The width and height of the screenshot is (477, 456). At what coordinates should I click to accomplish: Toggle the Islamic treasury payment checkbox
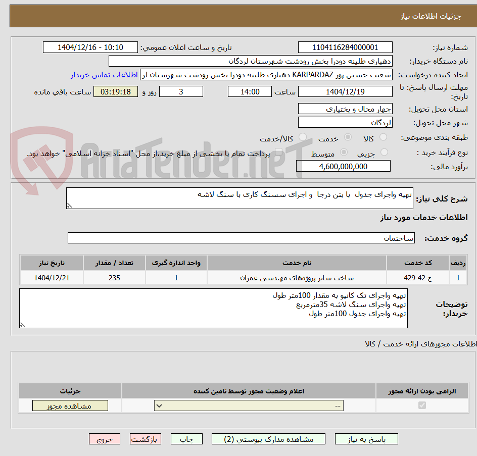(278, 153)
